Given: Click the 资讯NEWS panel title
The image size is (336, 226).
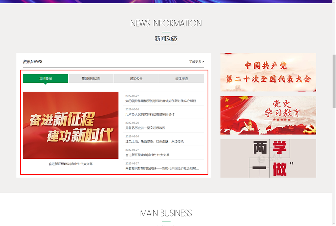Looking at the screenshot, I should coord(32,61).
